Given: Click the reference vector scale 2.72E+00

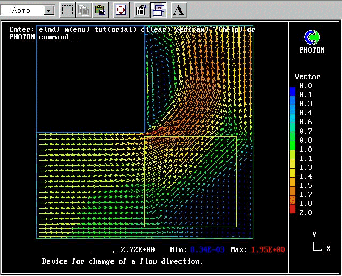Looking at the screenshot, I should click(138, 249).
